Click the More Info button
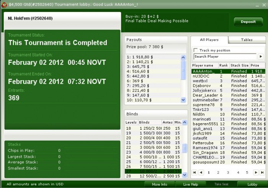Image resolution: width=268 pixels, height=188 pixels. click(x=160, y=185)
